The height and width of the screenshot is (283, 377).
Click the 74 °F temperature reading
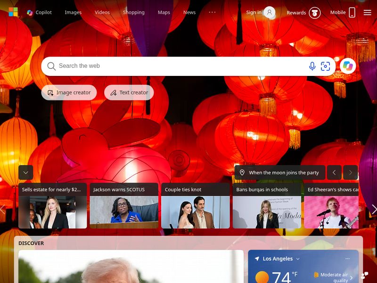tap(285, 277)
